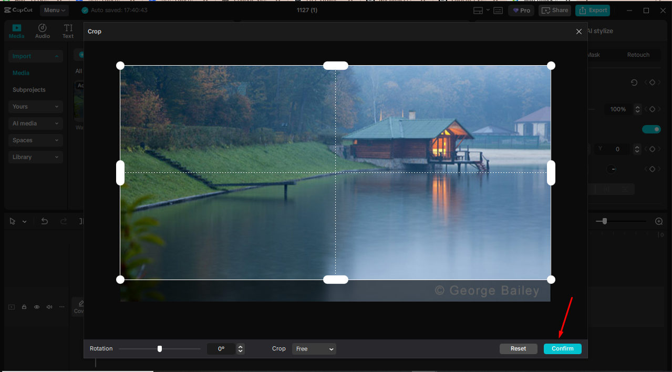Lock the timeline track

click(x=24, y=306)
